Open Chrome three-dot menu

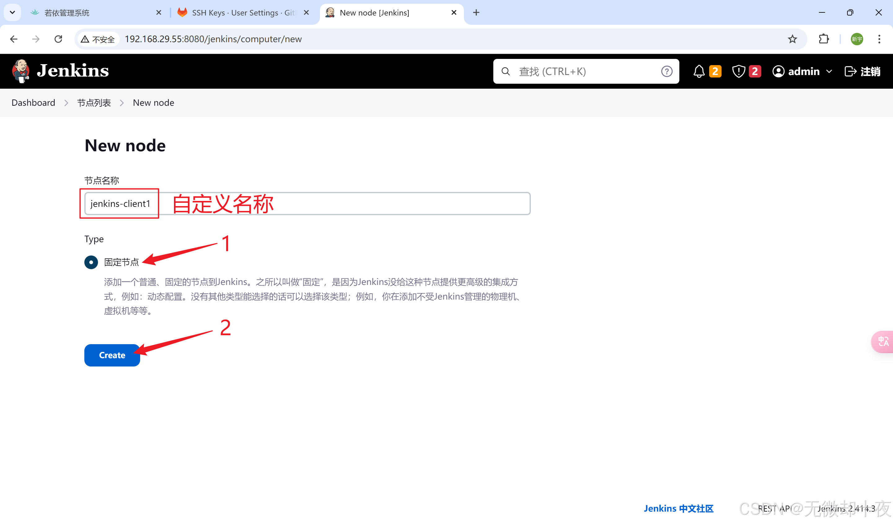(x=879, y=39)
